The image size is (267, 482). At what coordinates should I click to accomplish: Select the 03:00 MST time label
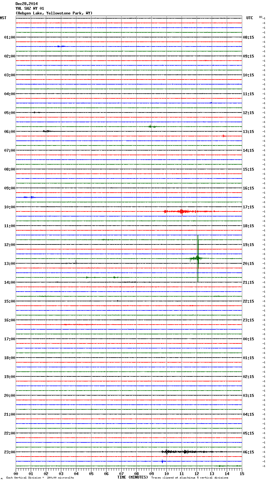[x=9, y=75]
